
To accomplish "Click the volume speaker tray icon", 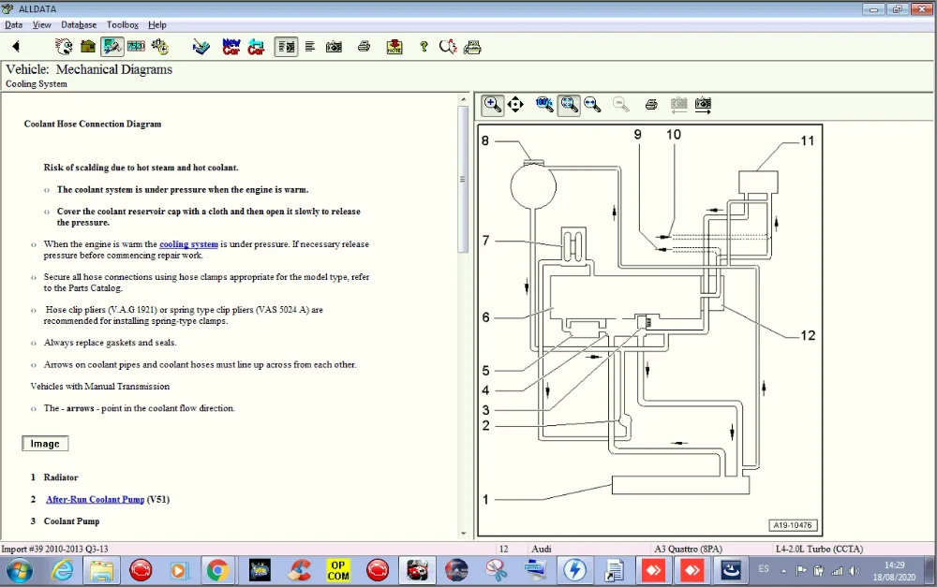I will (855, 571).
